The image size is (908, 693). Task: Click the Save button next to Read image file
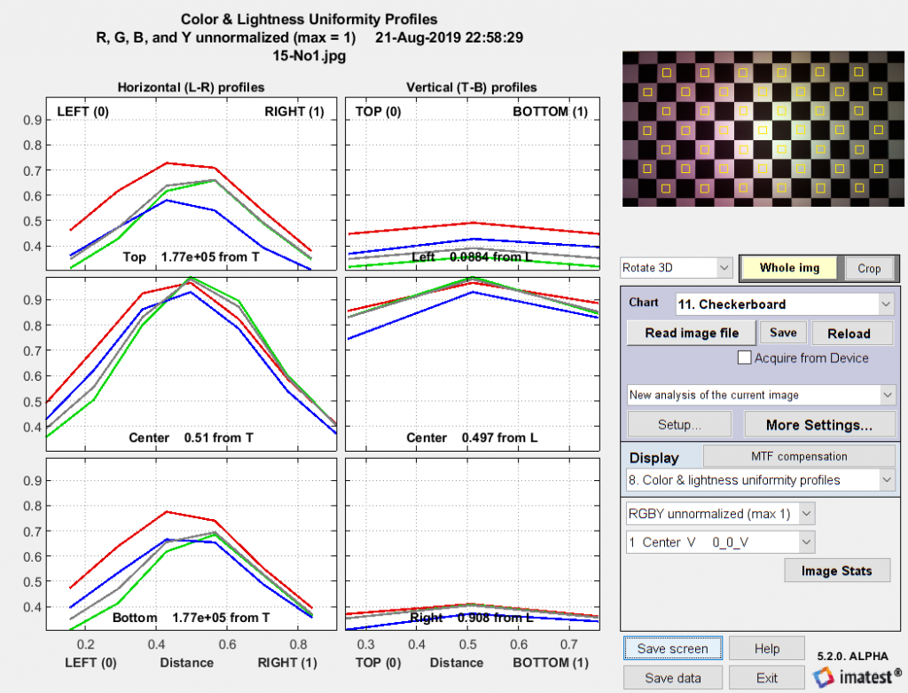[783, 333]
